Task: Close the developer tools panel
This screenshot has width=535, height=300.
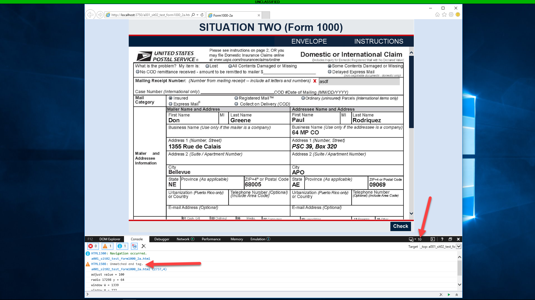Action: click(458, 239)
